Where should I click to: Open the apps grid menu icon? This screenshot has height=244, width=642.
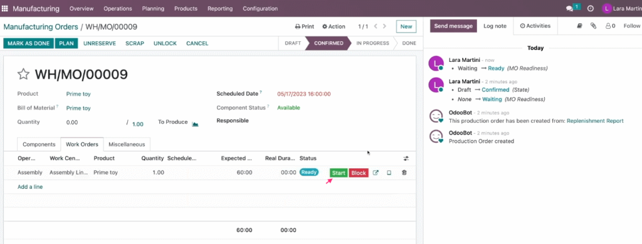pos(5,9)
